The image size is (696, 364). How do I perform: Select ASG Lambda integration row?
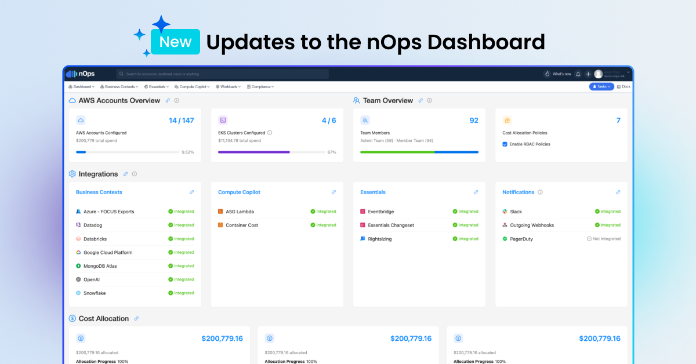click(x=277, y=212)
